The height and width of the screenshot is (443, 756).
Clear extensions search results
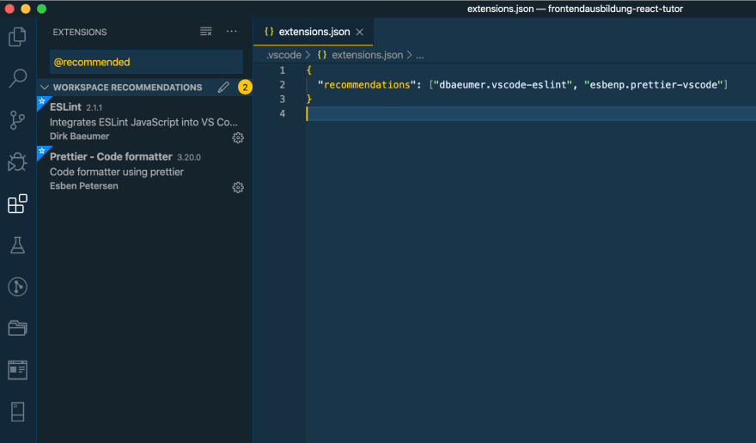click(206, 32)
